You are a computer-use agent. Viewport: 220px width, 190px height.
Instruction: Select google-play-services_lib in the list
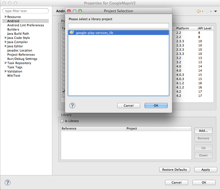point(94,33)
